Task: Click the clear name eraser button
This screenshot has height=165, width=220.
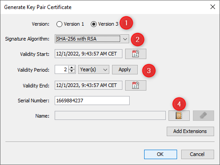Action: (x=203, y=115)
